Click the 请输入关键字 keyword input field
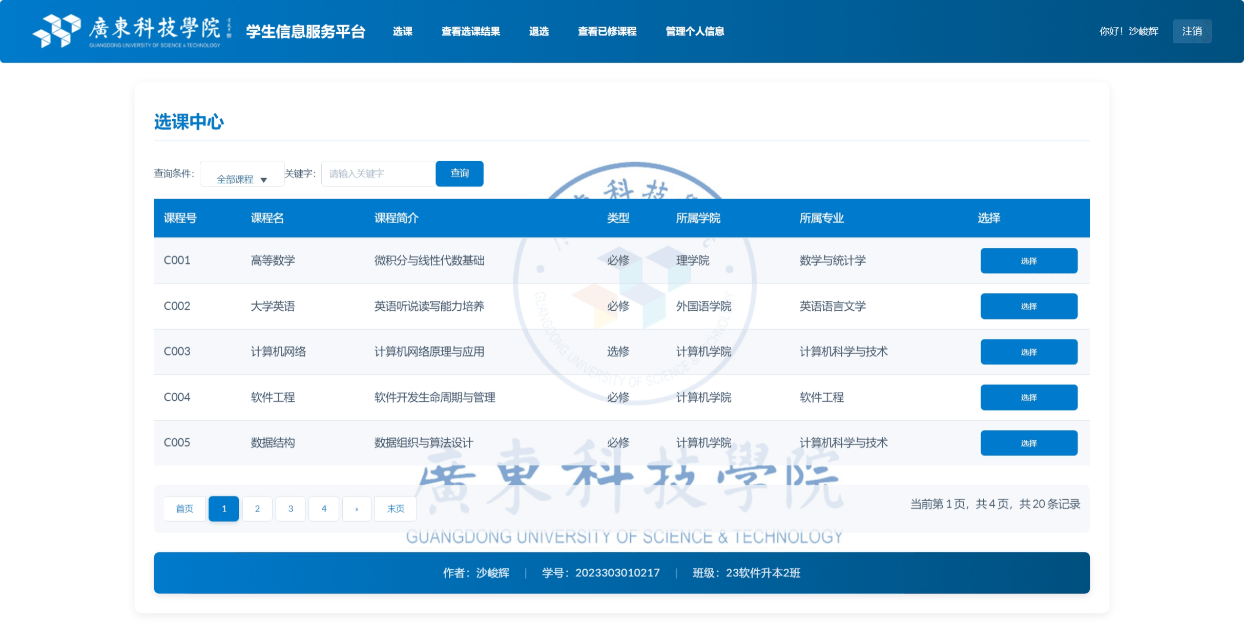This screenshot has height=623, width=1244. (378, 174)
